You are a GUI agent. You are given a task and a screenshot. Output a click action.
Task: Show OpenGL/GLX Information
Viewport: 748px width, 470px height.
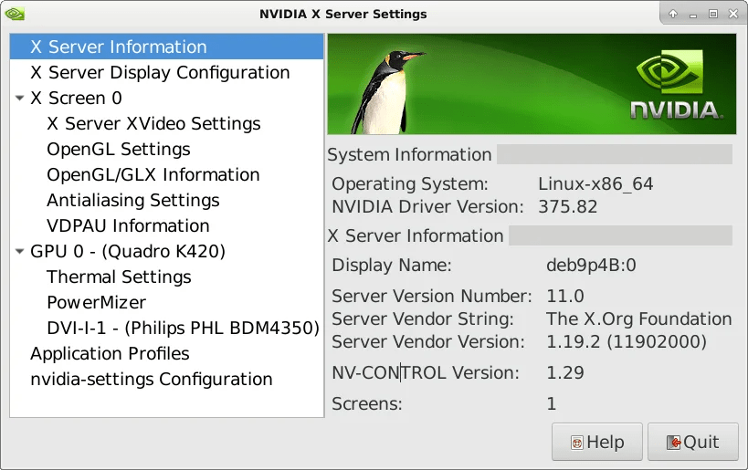pyautogui.click(x=153, y=175)
